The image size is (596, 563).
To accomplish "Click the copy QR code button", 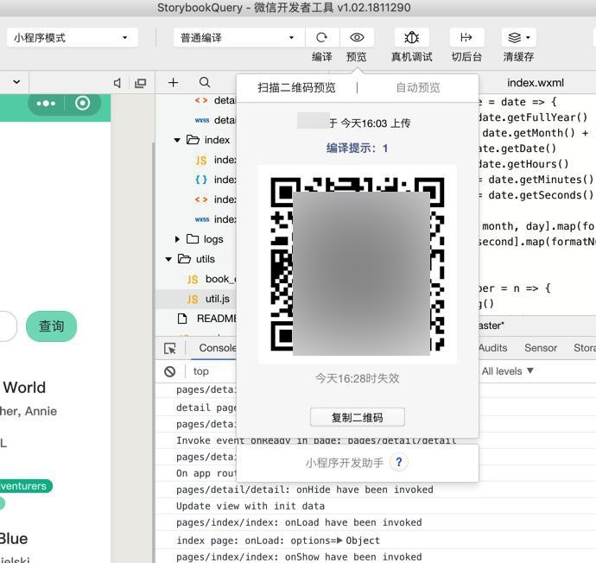I will [358, 418].
